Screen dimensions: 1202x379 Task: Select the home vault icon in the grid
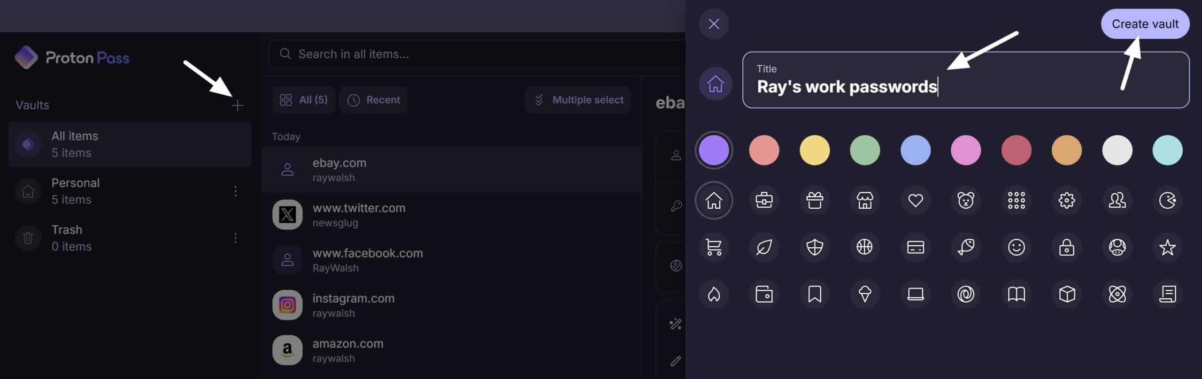click(714, 200)
